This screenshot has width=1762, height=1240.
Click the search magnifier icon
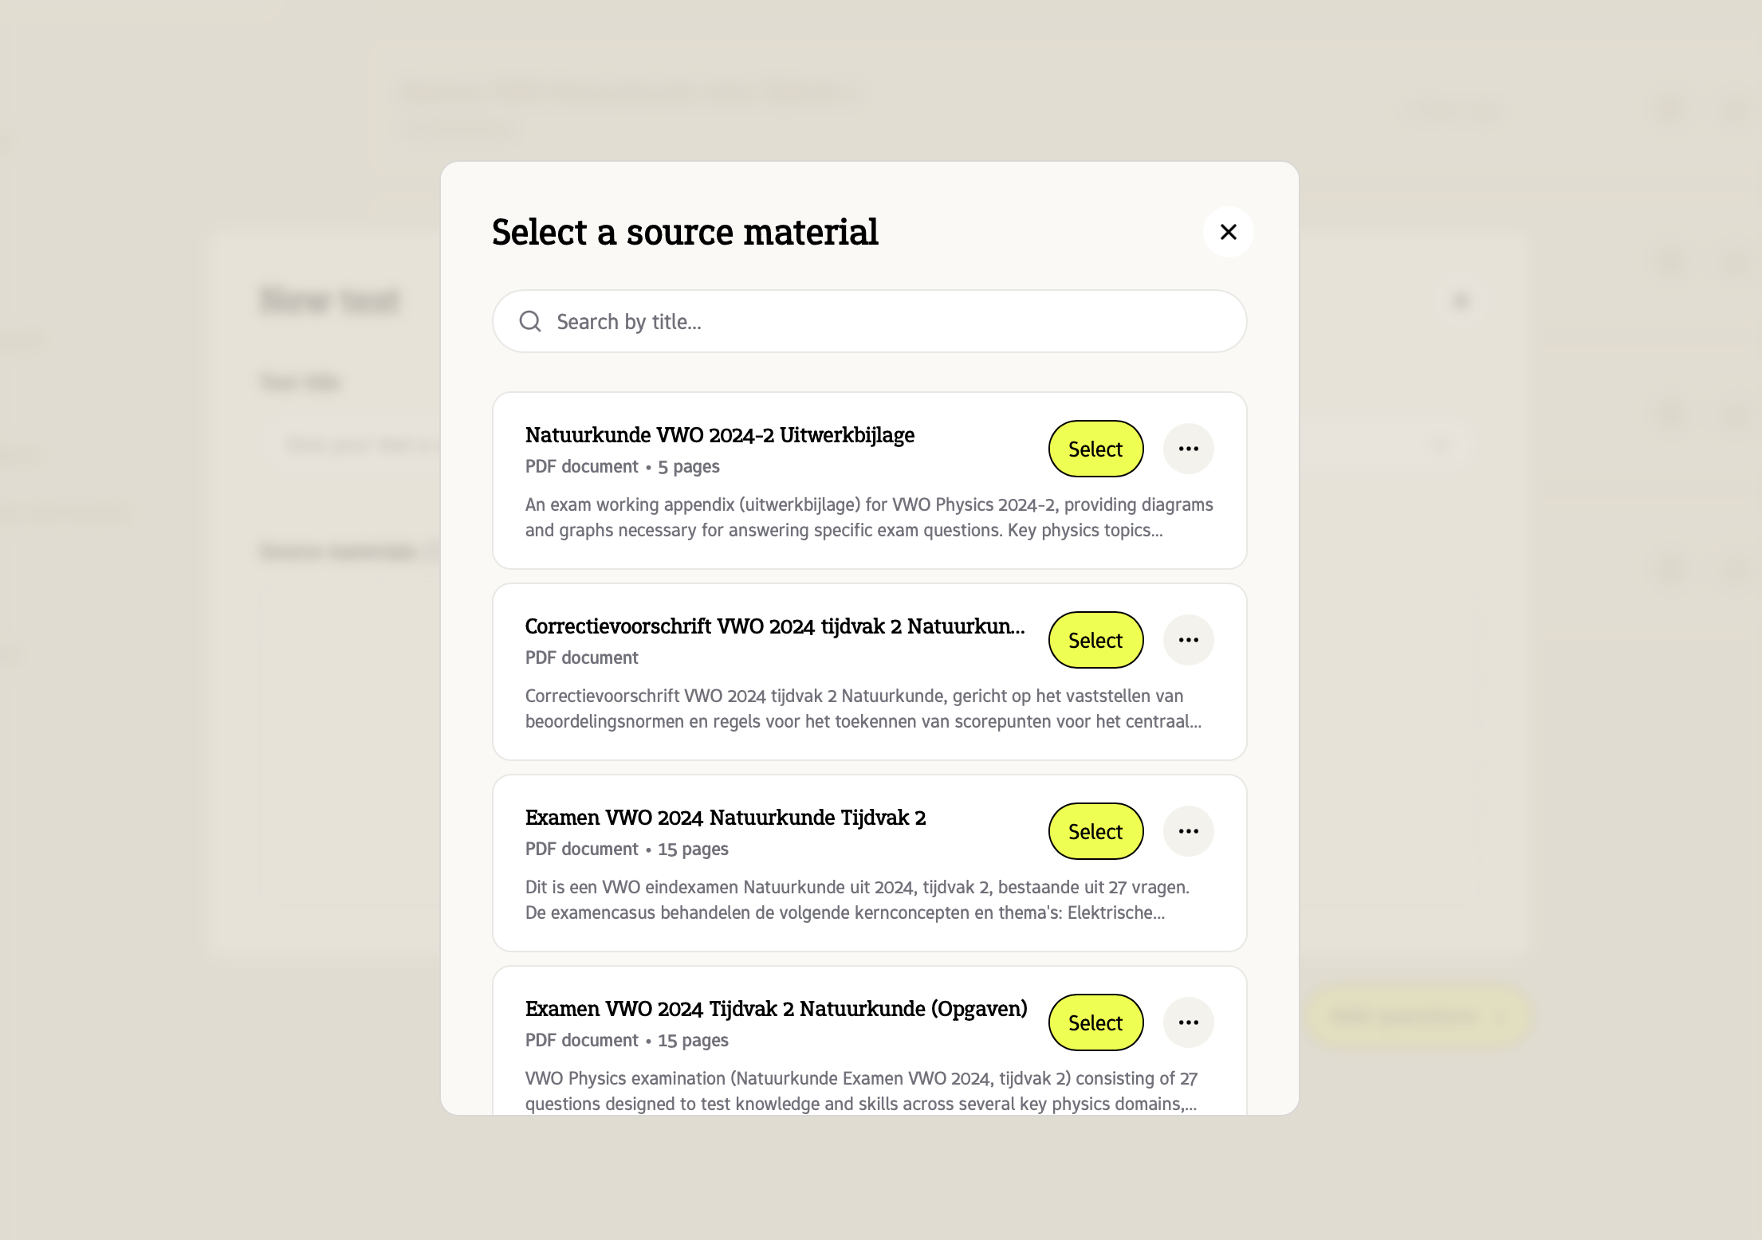coord(530,321)
